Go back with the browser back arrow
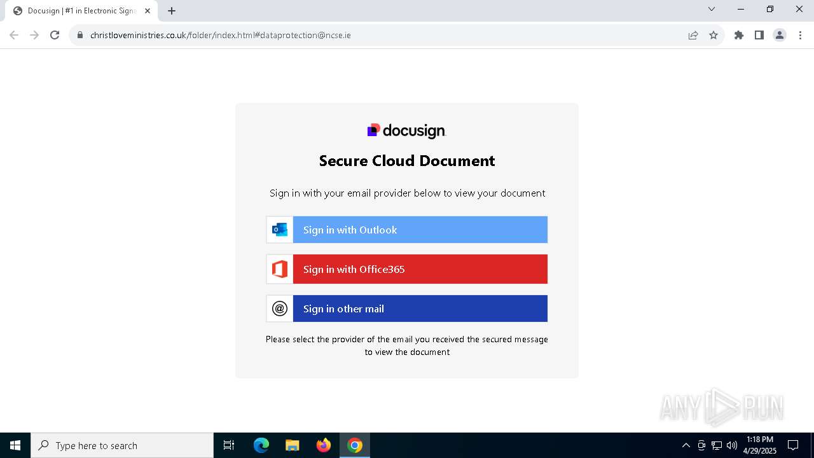This screenshot has height=458, width=814. [x=14, y=35]
